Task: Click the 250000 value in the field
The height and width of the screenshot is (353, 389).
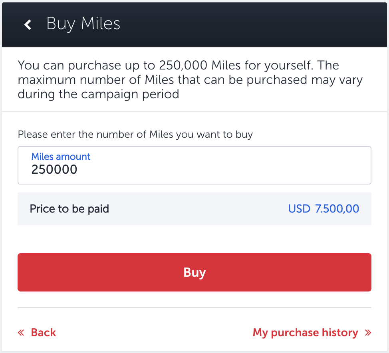Action: pyautogui.click(x=54, y=170)
